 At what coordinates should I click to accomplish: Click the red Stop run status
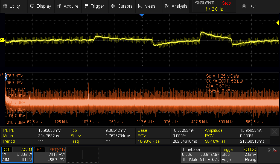pyautogui.click(x=226, y=3)
